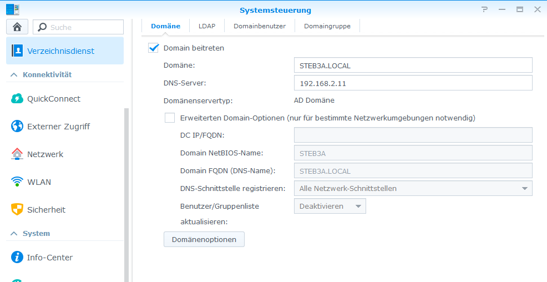Enable Erweiterten Domain-Optionen checkbox
Screen dimensions: 547x282
click(170, 118)
